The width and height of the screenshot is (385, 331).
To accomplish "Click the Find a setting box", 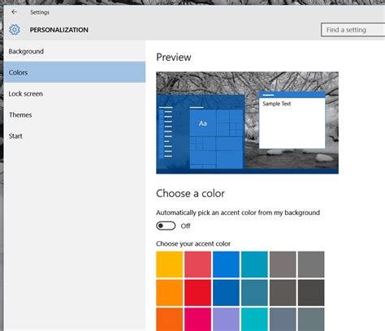I will coord(353,30).
